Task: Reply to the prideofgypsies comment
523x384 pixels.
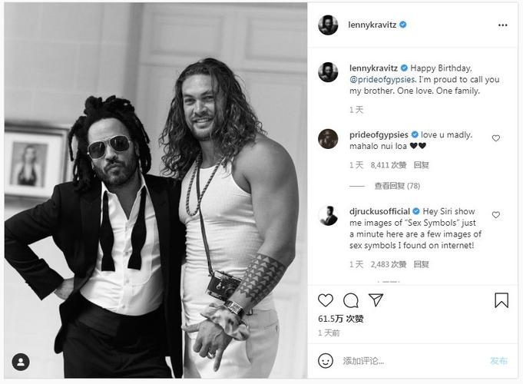Action: click(x=421, y=165)
